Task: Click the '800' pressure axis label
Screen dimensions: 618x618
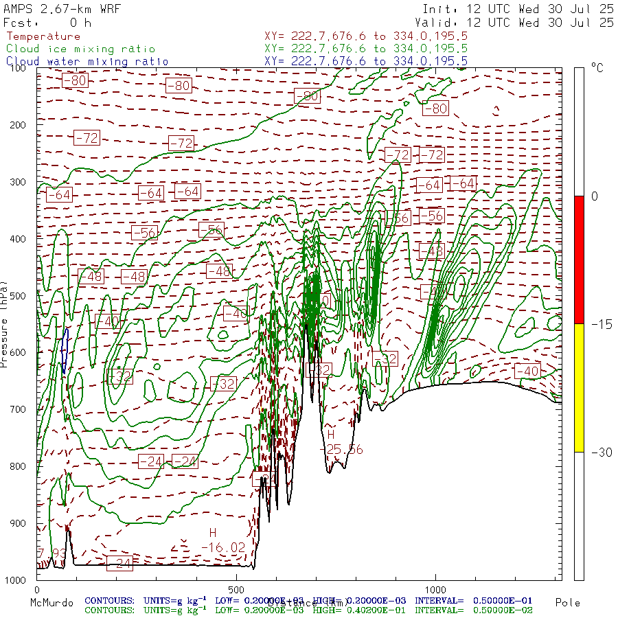Action: pos(17,466)
